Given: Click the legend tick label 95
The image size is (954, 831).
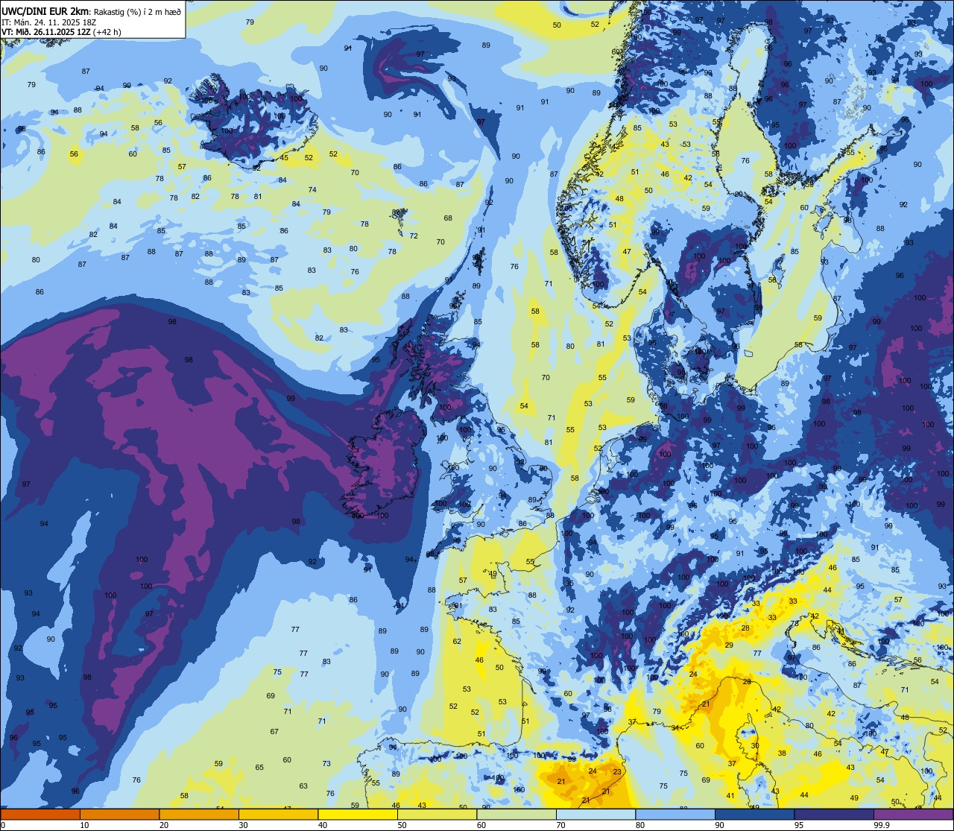Looking at the screenshot, I should tap(799, 825).
